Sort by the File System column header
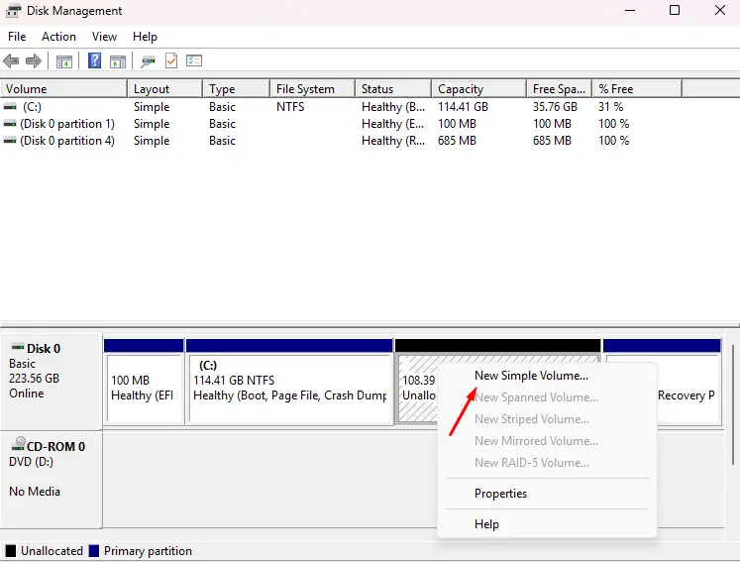740x562 pixels. [x=312, y=89]
